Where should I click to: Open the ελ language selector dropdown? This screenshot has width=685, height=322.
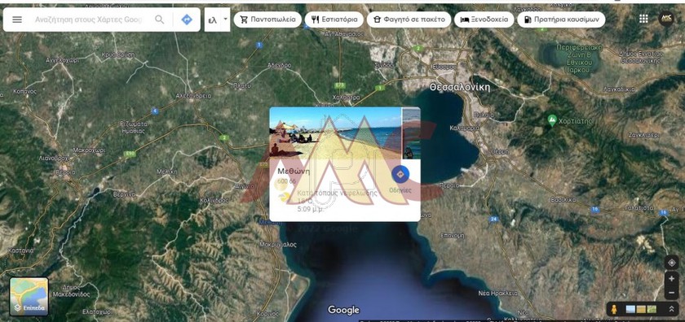pyautogui.click(x=217, y=20)
